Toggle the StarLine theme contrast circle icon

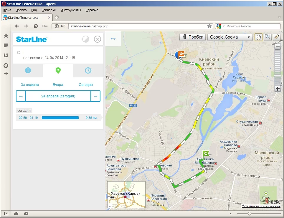click(x=86, y=39)
